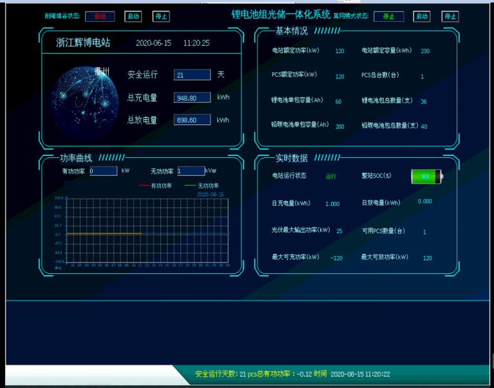This screenshot has height=388, width=494.
Task: Select the 总充电量 field showing 948.80
Action: pos(192,97)
